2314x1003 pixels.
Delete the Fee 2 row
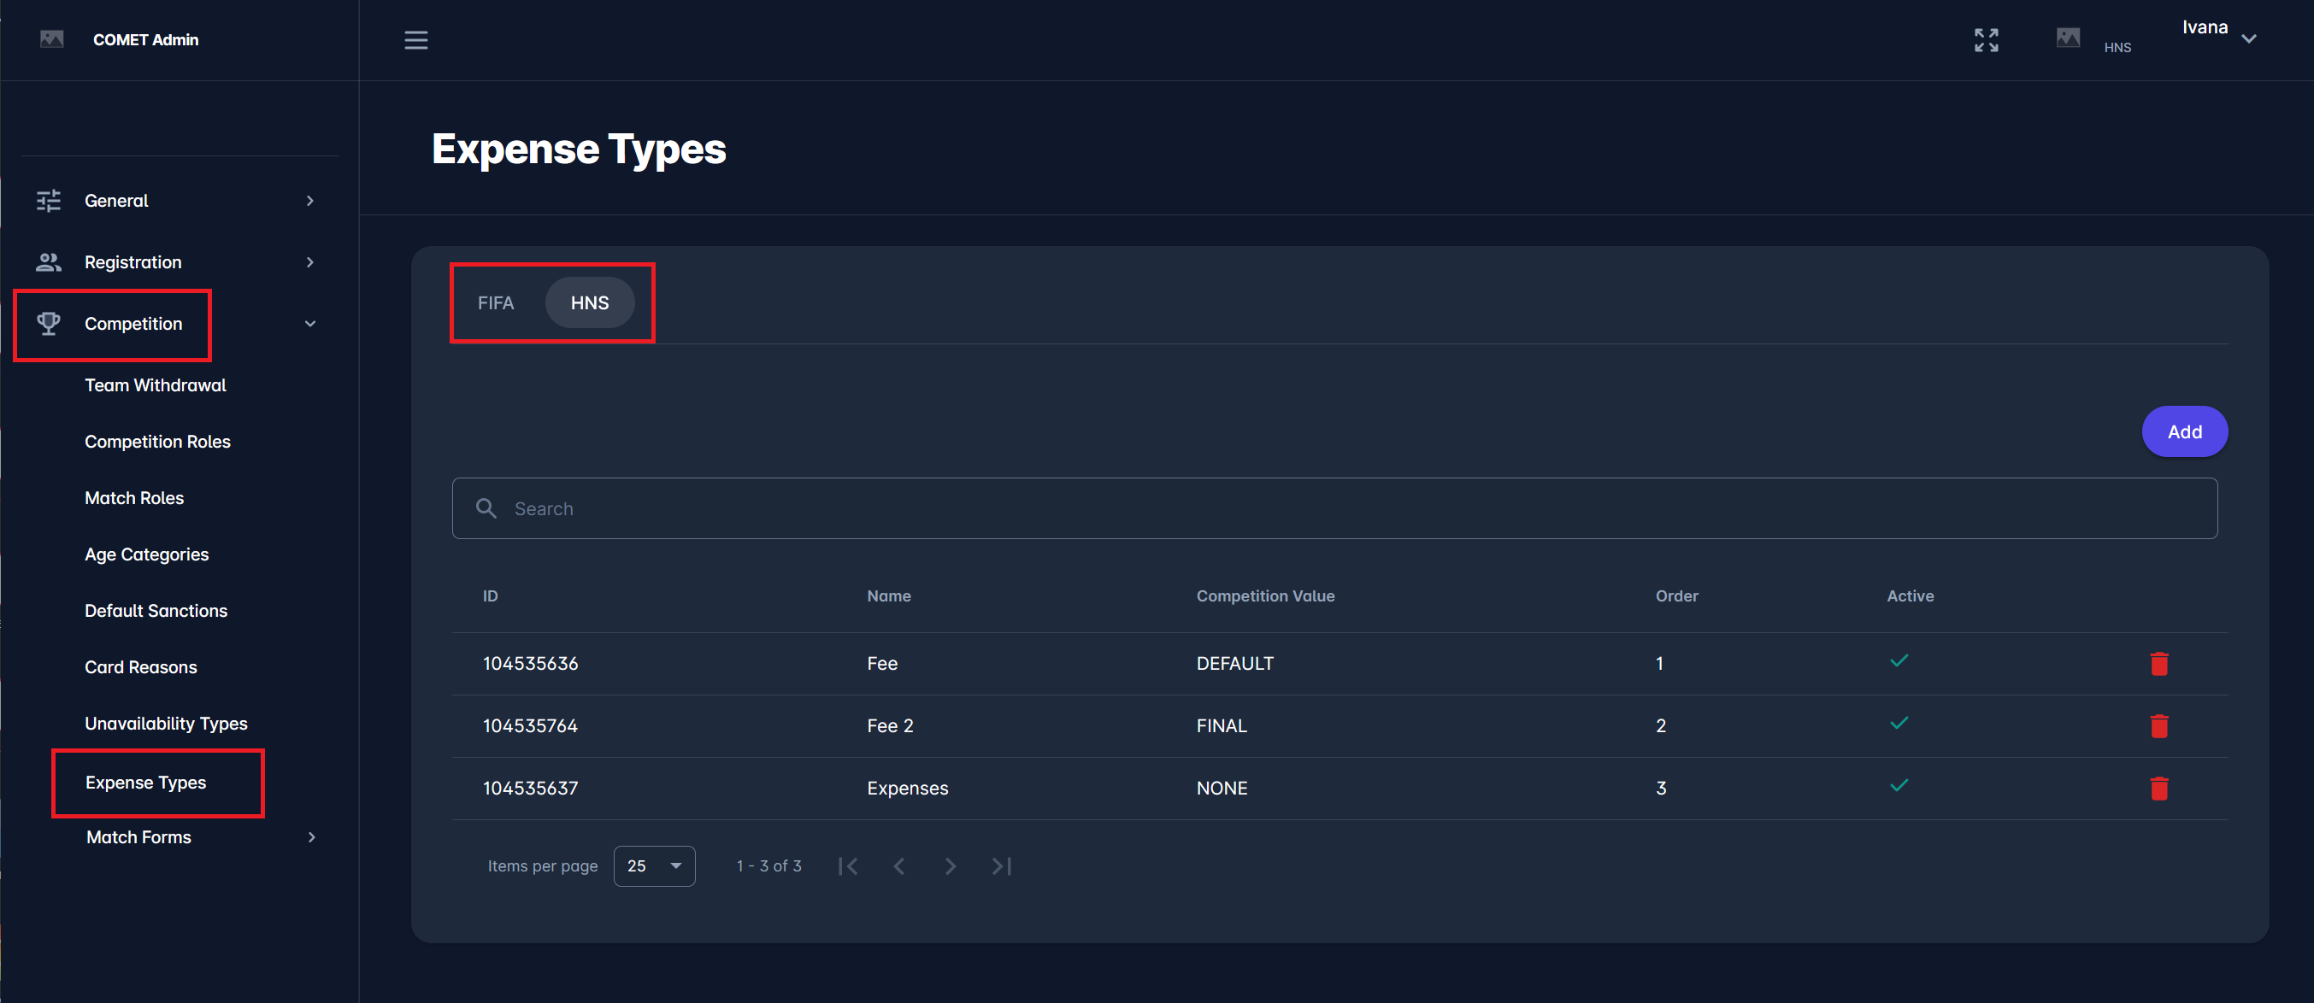pos(2158,725)
